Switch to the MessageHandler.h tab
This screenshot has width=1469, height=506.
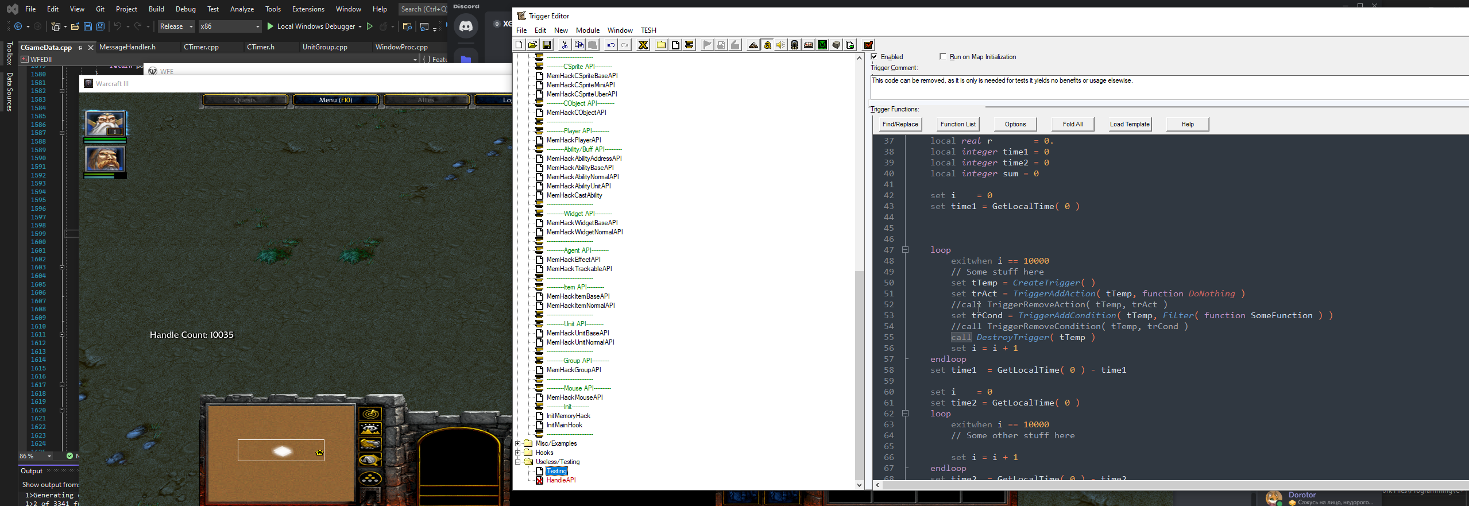127,47
